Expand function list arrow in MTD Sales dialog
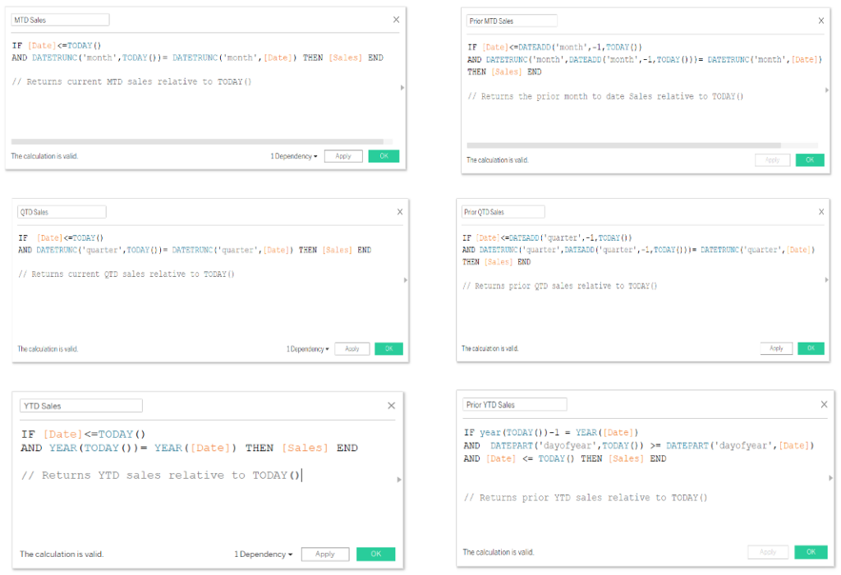The width and height of the screenshot is (841, 575). point(402,87)
